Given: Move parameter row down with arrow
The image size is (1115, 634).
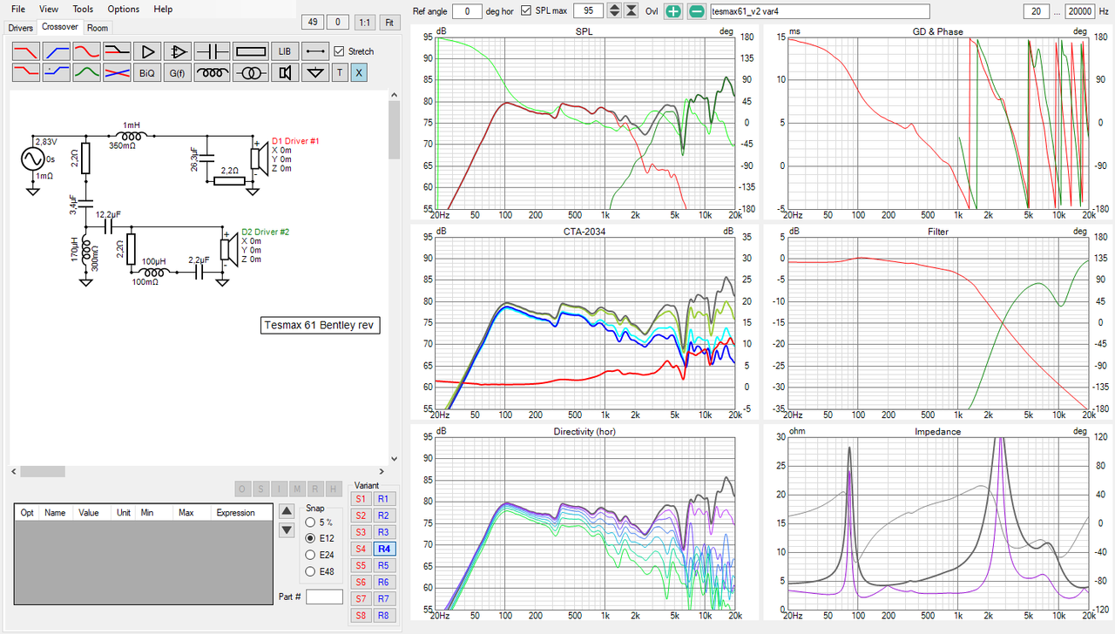Looking at the screenshot, I should click(x=286, y=529).
